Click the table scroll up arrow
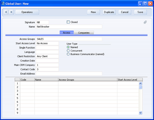This screenshot has height=120, width=154. click(x=140, y=84)
